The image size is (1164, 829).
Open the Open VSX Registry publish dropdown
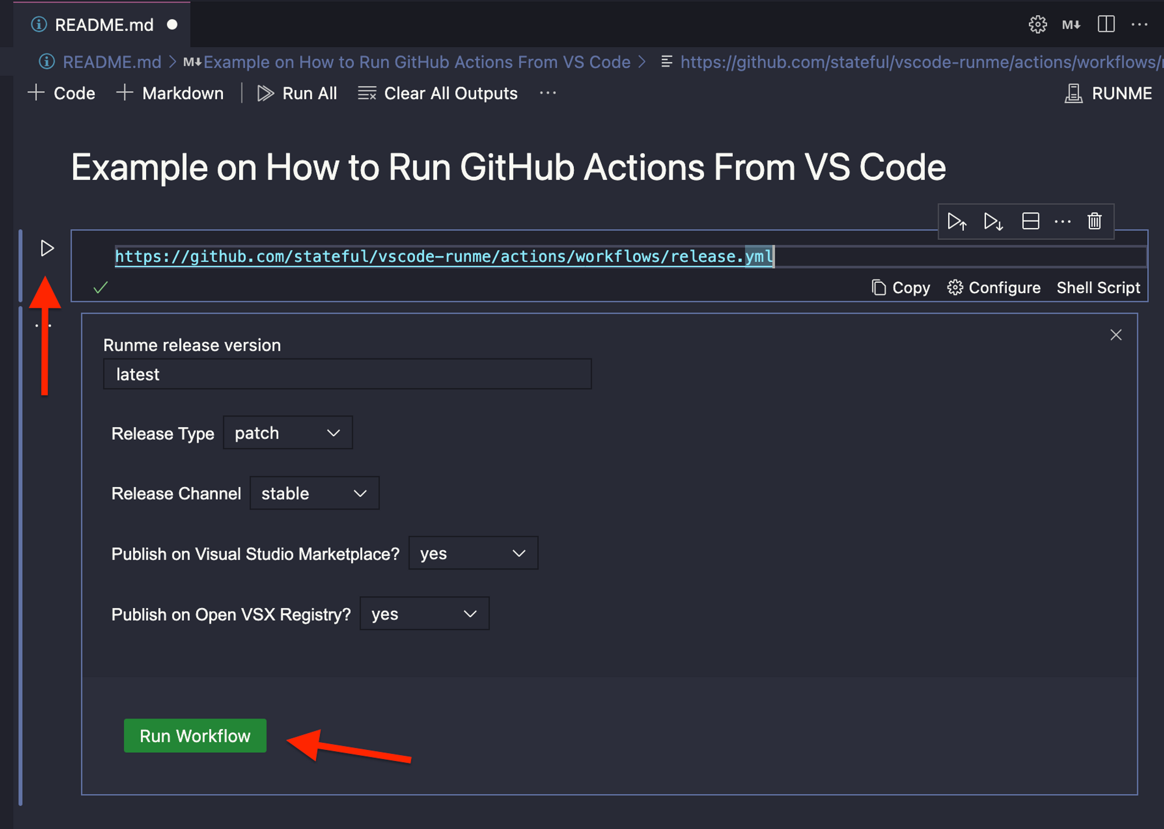point(424,613)
